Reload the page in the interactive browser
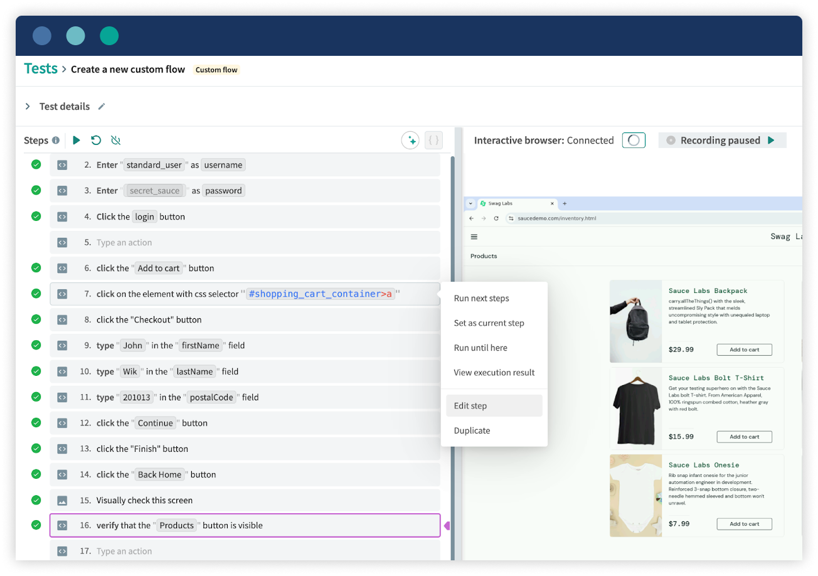Screen dimensions: 818x576 tap(497, 218)
